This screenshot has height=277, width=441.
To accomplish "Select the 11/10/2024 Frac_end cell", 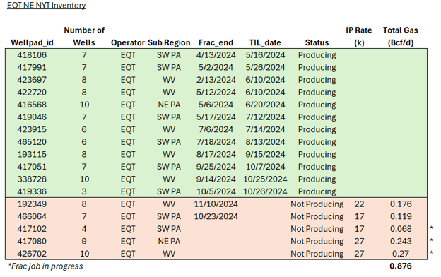I will point(216,204).
